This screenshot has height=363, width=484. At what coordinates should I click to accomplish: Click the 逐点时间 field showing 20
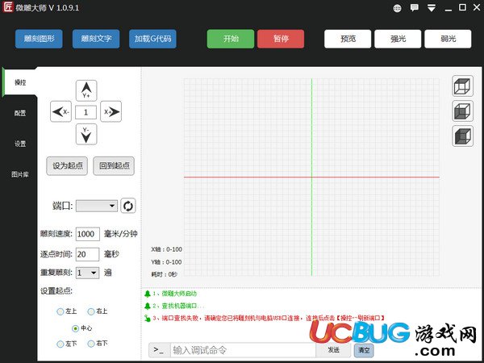[87, 254]
